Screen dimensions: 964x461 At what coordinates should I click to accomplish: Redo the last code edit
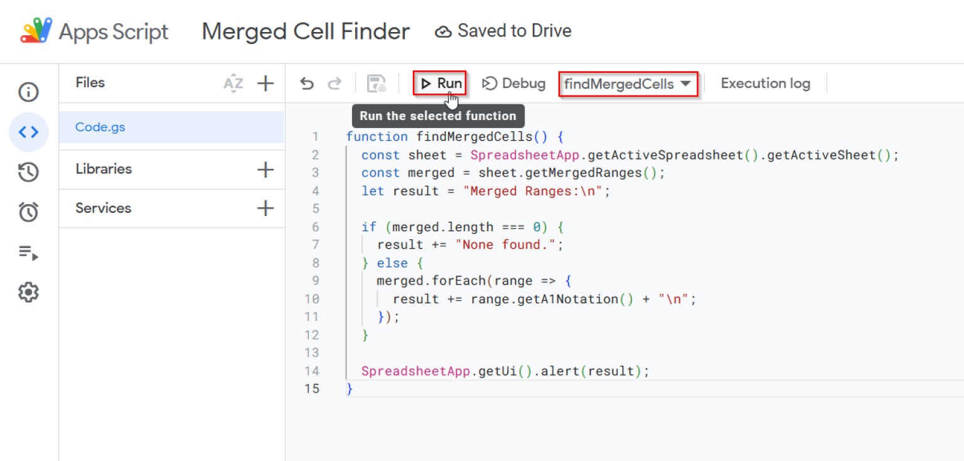tap(335, 83)
